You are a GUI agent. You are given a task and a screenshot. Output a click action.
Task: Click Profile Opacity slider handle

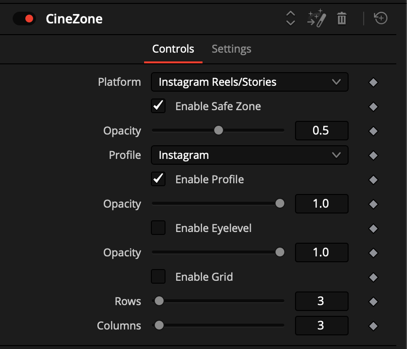point(280,203)
